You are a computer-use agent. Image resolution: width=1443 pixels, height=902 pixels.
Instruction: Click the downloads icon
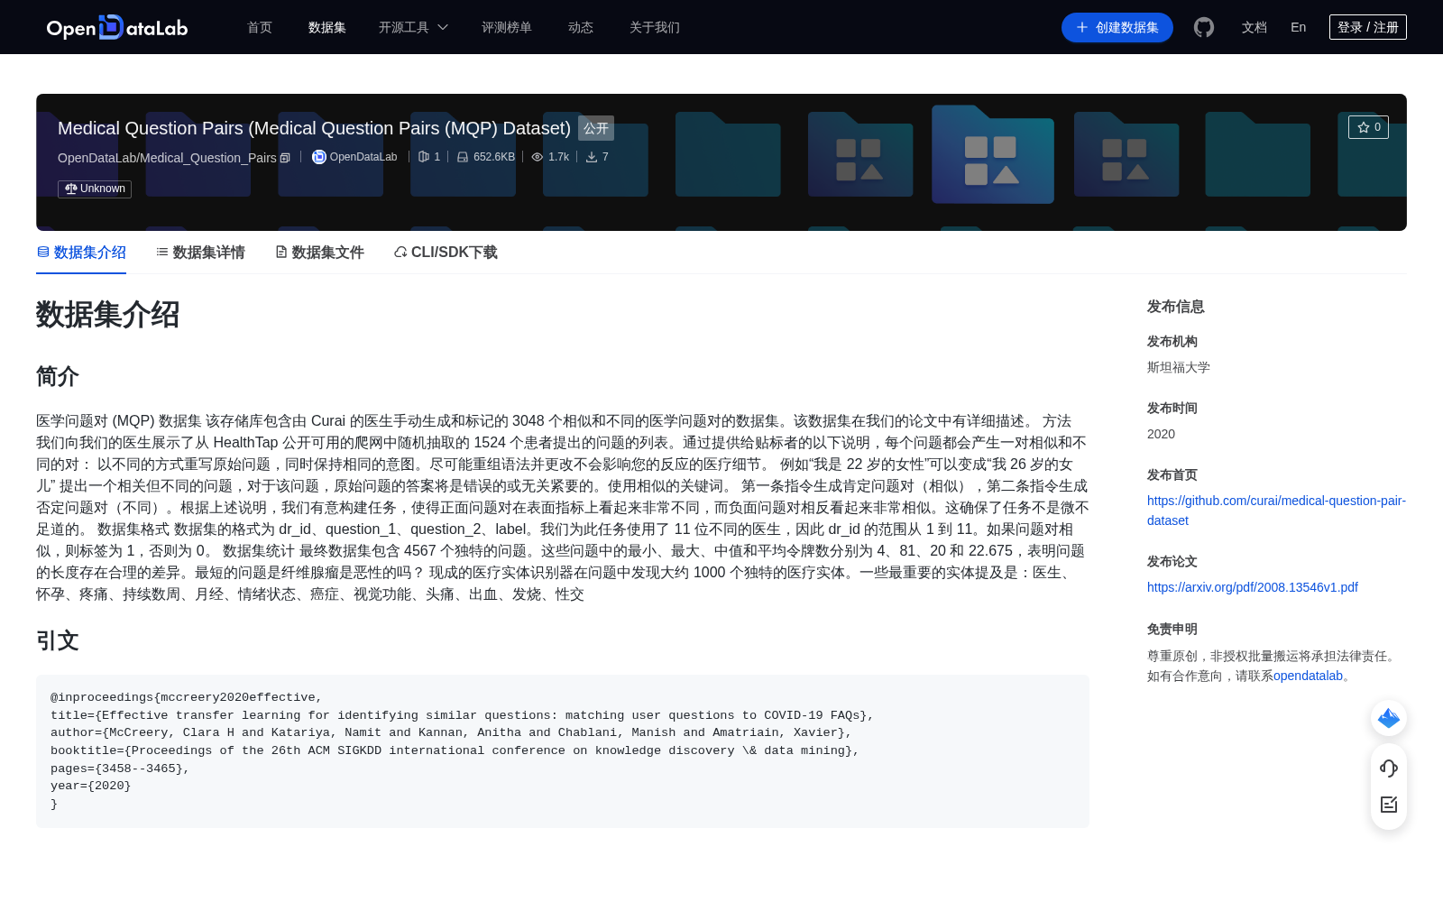pyautogui.click(x=592, y=157)
